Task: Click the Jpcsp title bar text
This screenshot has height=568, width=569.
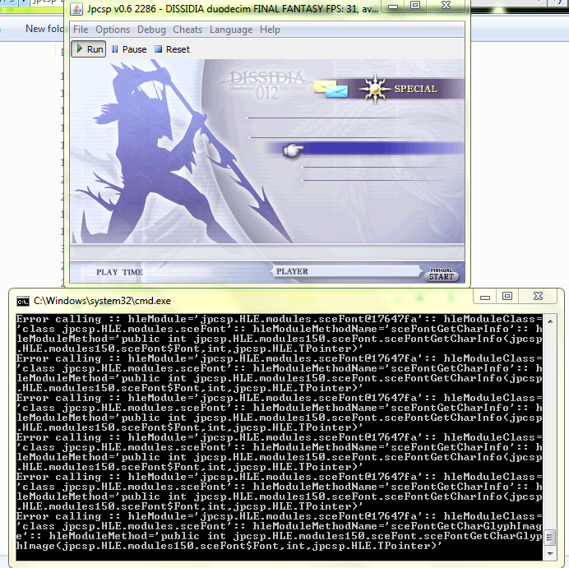Action: click(232, 9)
